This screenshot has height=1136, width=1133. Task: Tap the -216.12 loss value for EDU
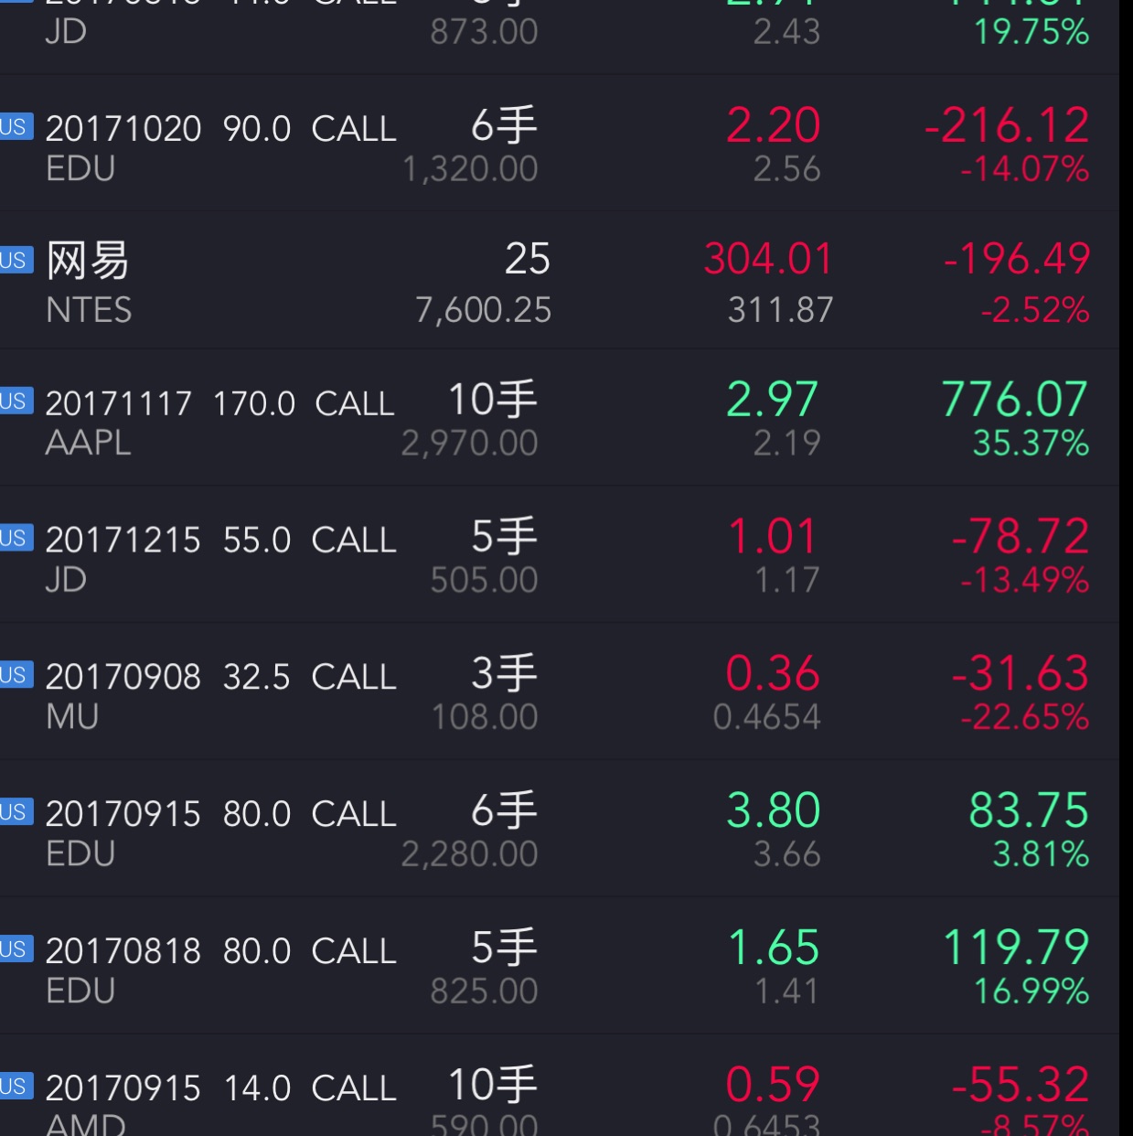point(1007,126)
